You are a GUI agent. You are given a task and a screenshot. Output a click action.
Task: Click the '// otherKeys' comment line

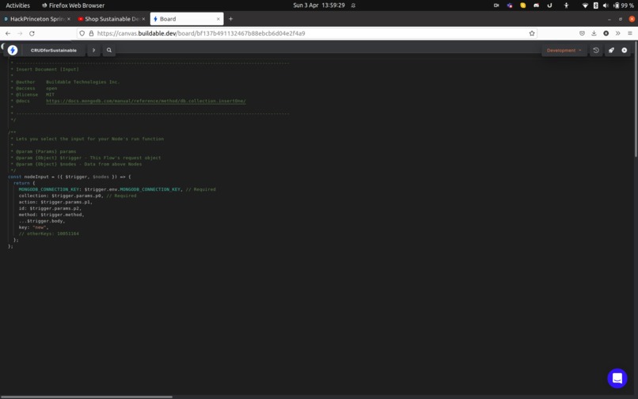pos(49,234)
